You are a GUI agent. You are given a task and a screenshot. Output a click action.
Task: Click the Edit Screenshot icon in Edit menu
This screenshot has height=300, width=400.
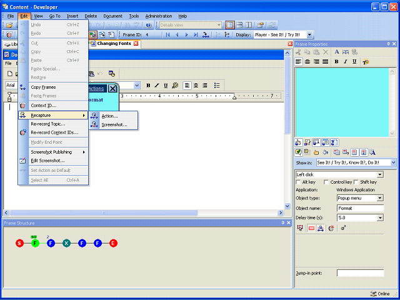point(22,161)
